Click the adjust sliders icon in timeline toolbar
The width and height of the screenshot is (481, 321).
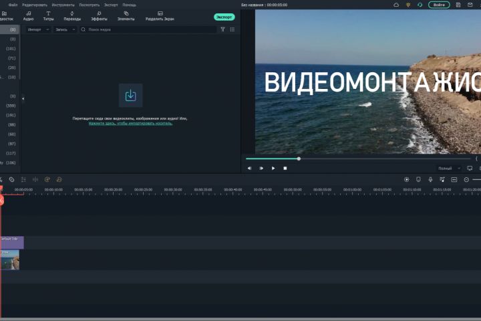click(23, 180)
